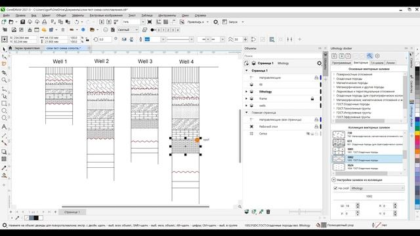Switch to the Линии tab in the Lithology docker
The image size is (420, 236).
tap(390, 63)
